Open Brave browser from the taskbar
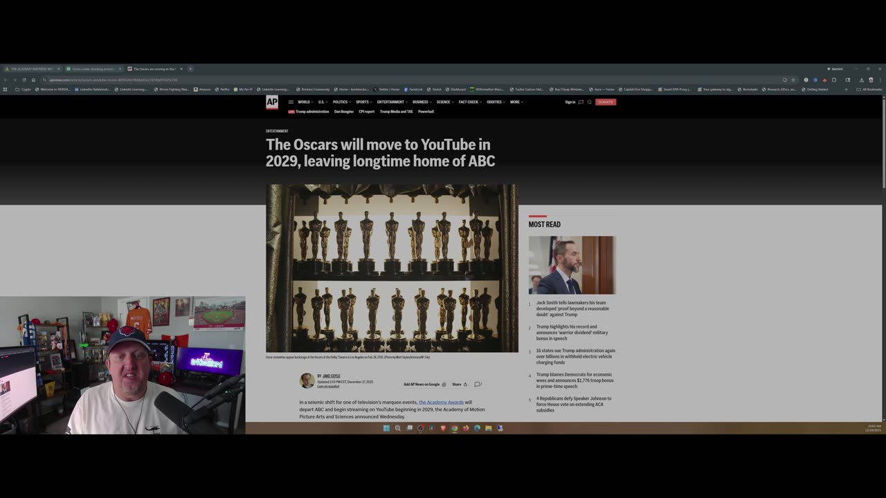The width and height of the screenshot is (886, 498). click(443, 428)
